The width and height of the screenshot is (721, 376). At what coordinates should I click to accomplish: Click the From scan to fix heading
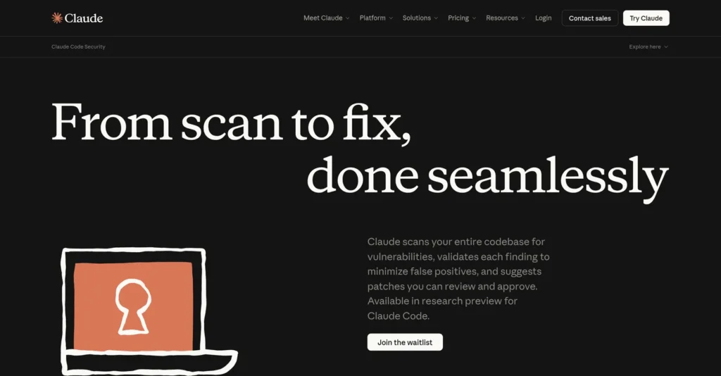point(231,123)
